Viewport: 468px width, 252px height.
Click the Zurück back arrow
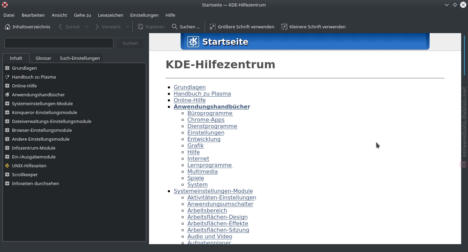(60, 27)
